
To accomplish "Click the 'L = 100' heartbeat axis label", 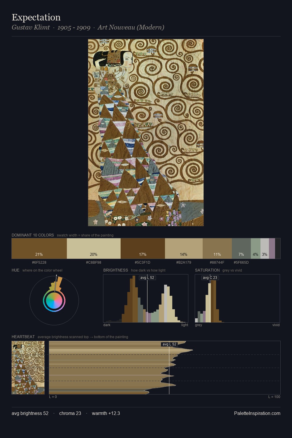I will tap(274, 397).
